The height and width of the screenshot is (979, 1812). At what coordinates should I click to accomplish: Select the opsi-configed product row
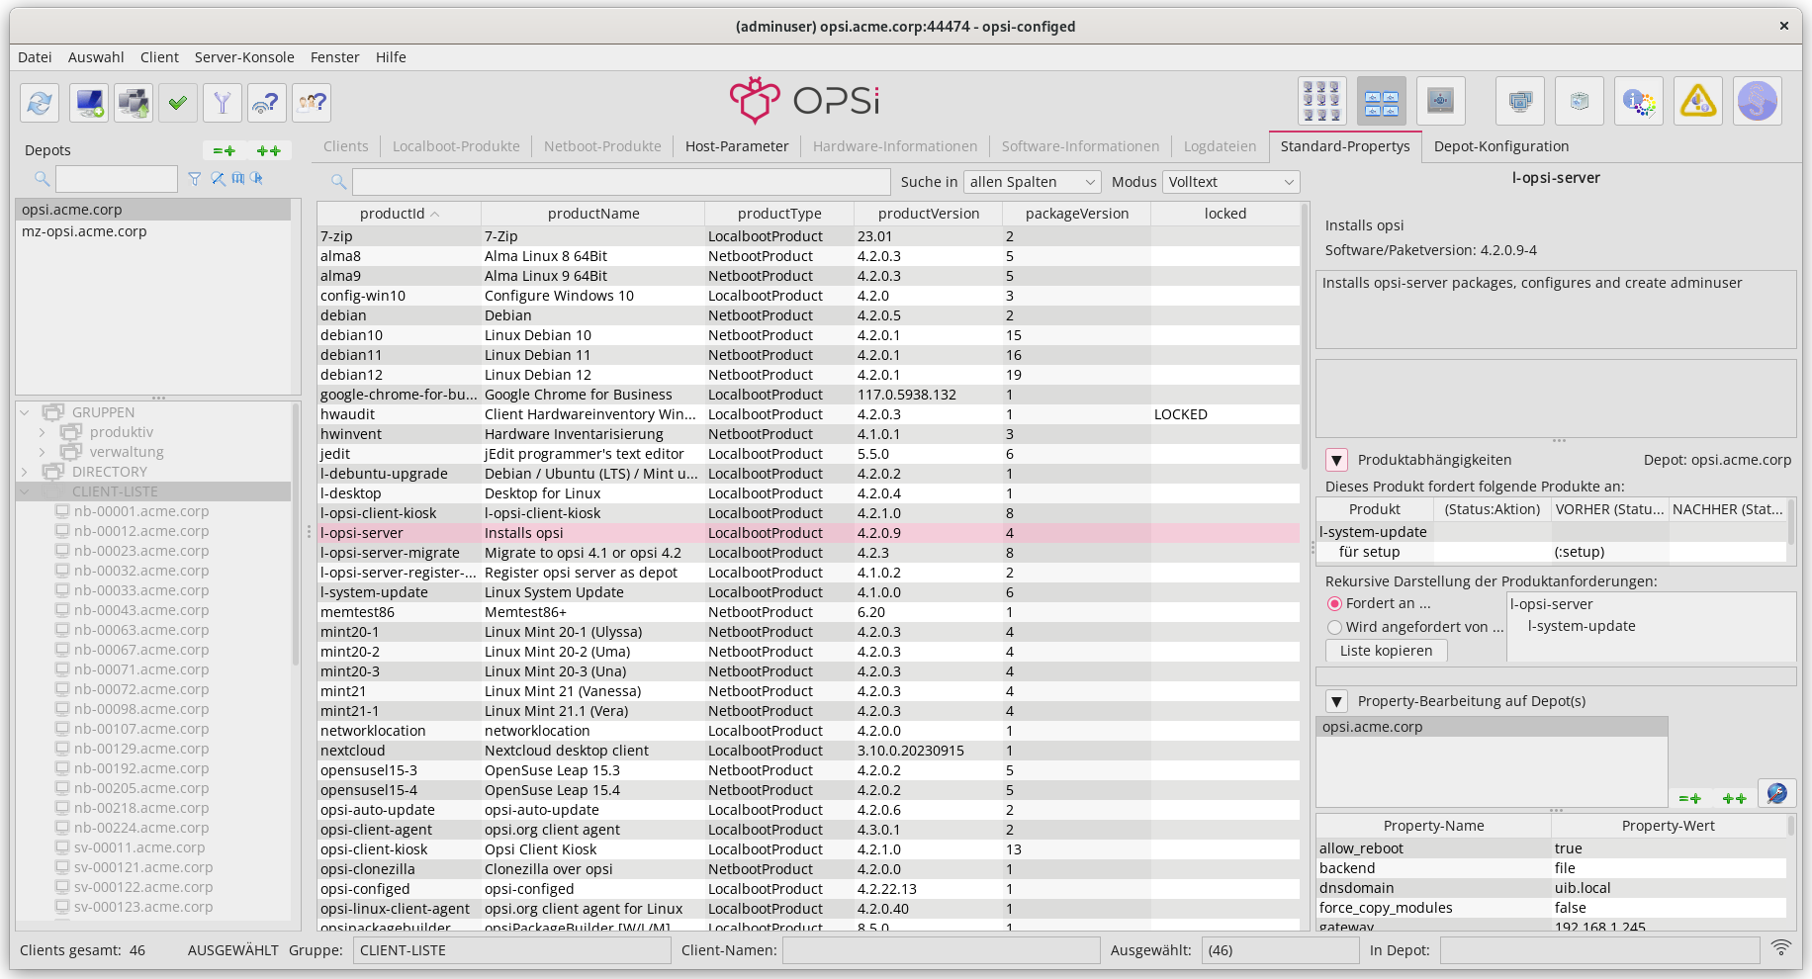click(x=808, y=889)
